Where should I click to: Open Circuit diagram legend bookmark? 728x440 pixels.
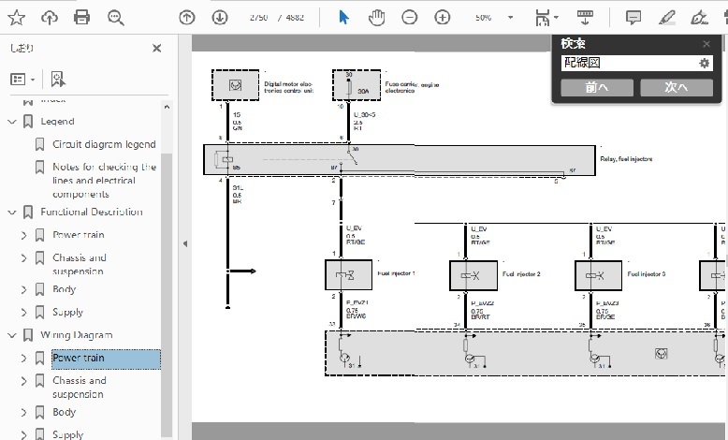[x=104, y=144]
